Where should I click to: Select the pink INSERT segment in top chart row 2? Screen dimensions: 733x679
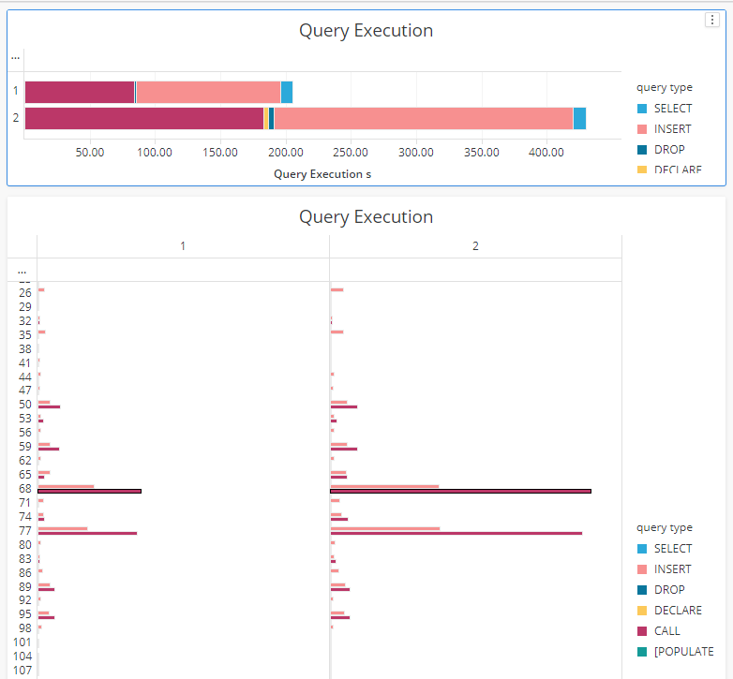pos(423,119)
